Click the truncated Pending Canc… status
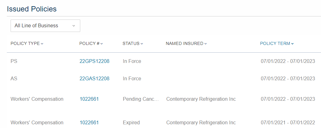 point(141,99)
